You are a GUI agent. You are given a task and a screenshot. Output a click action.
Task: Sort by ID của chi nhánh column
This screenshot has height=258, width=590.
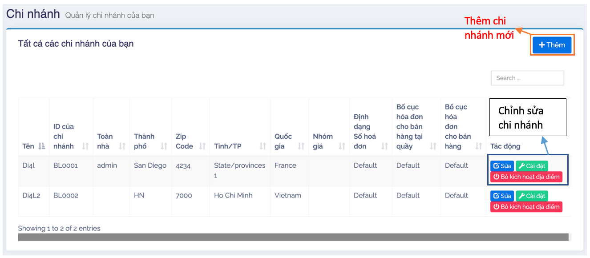click(x=85, y=146)
